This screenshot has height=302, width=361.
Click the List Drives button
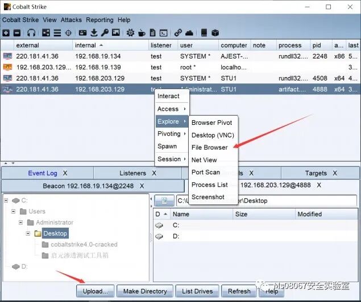click(x=197, y=291)
